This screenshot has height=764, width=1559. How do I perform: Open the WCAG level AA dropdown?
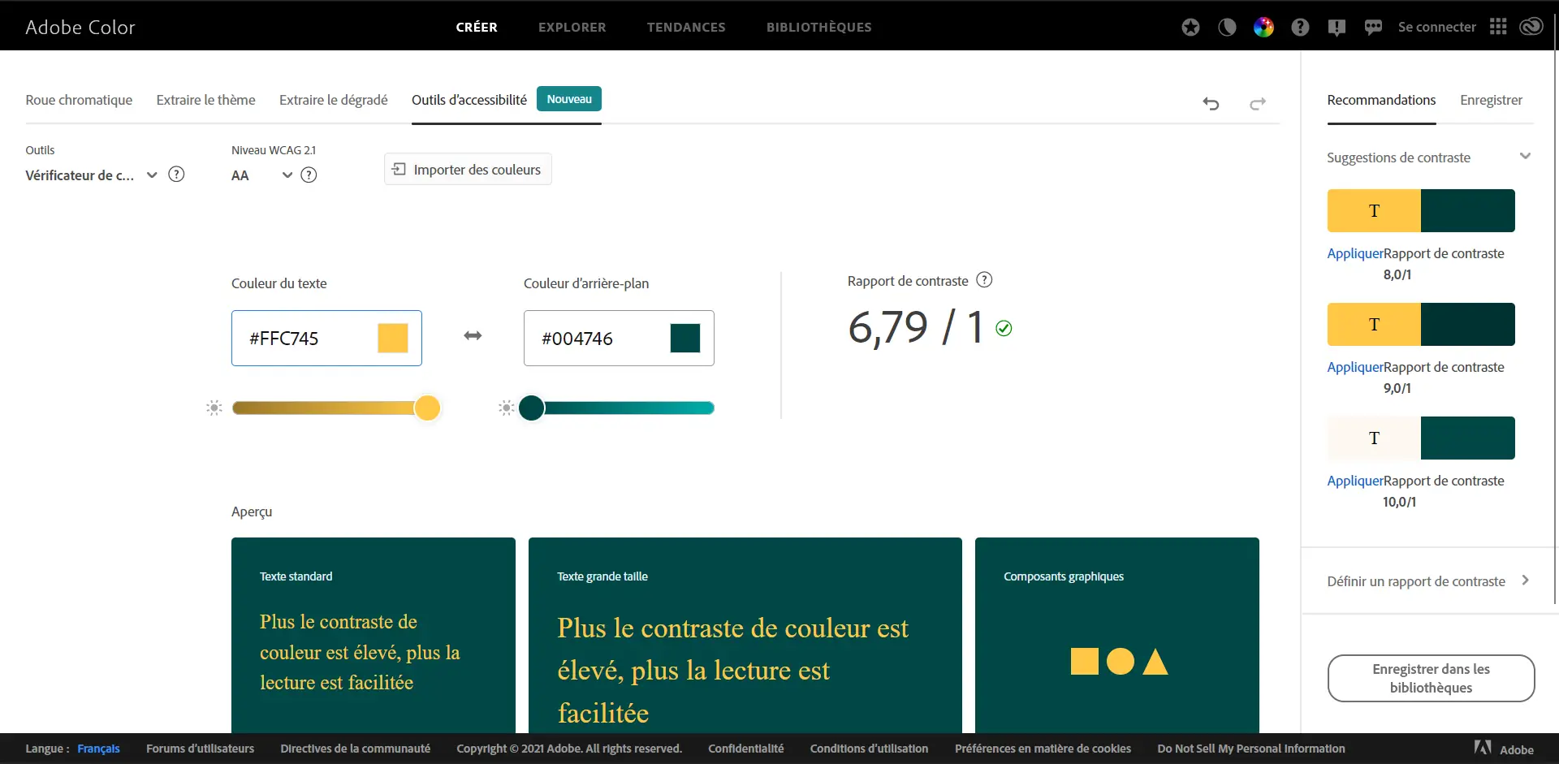[287, 175]
